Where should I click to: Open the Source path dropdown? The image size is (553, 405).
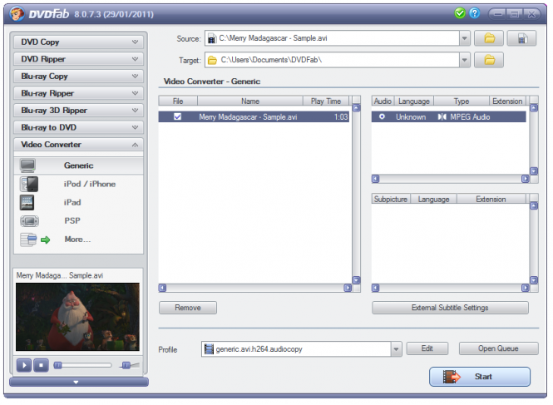(465, 38)
